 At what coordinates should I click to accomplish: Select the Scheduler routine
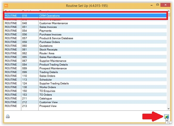85,80
